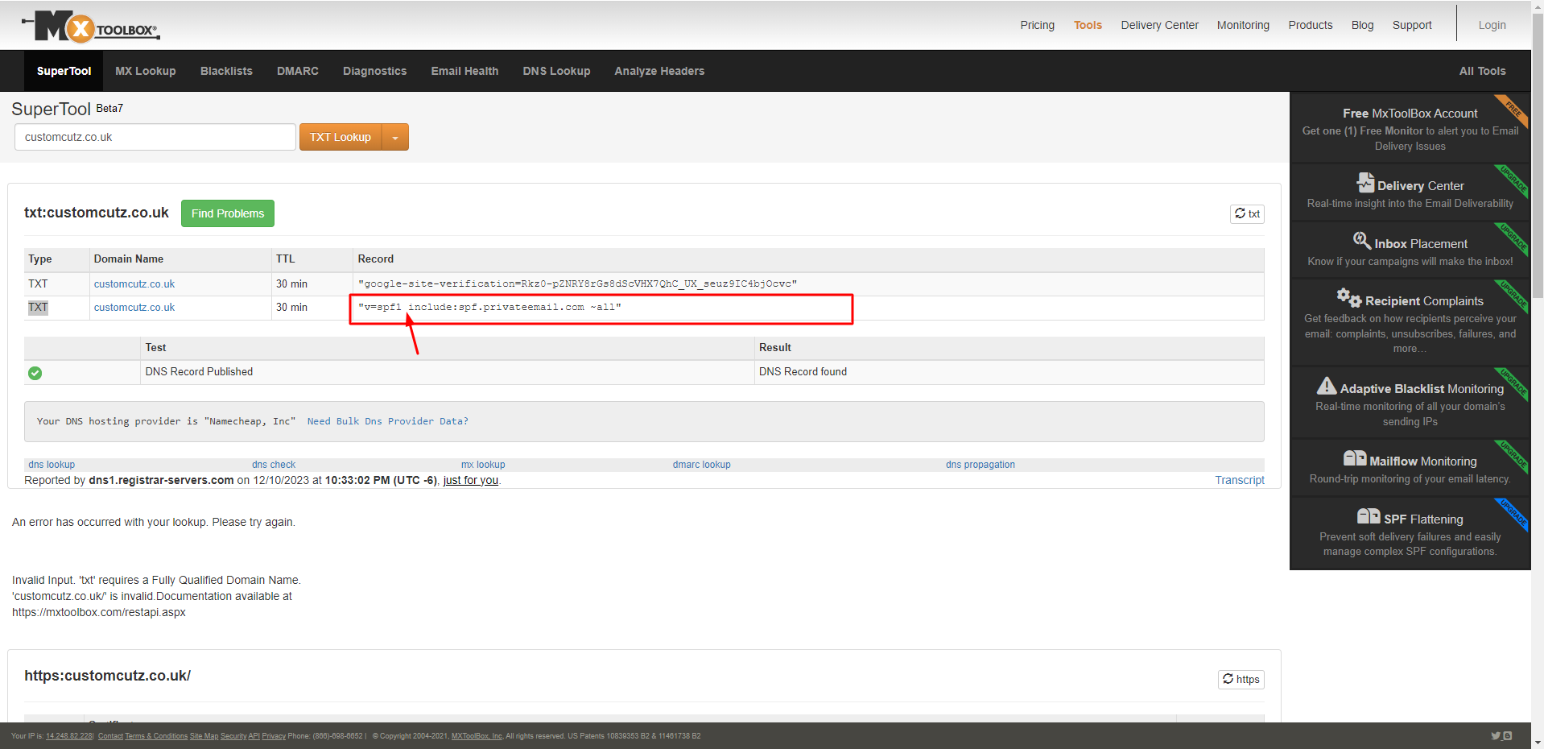Click the Login link
1544x749 pixels.
tap(1492, 25)
